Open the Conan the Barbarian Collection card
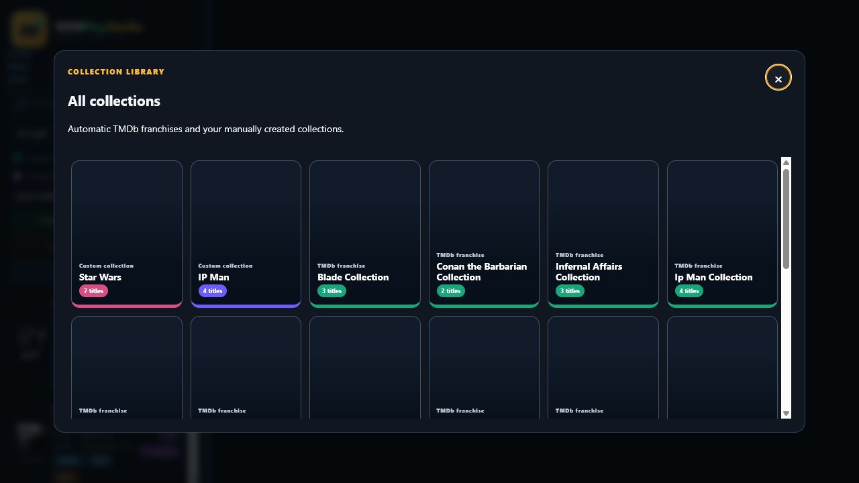The width and height of the screenshot is (859, 483). pyautogui.click(x=484, y=234)
